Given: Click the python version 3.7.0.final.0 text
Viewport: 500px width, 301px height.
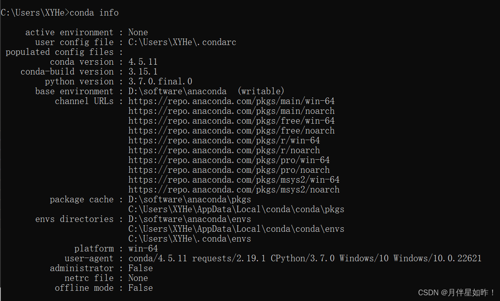Looking at the screenshot, I should pyautogui.click(x=160, y=81).
